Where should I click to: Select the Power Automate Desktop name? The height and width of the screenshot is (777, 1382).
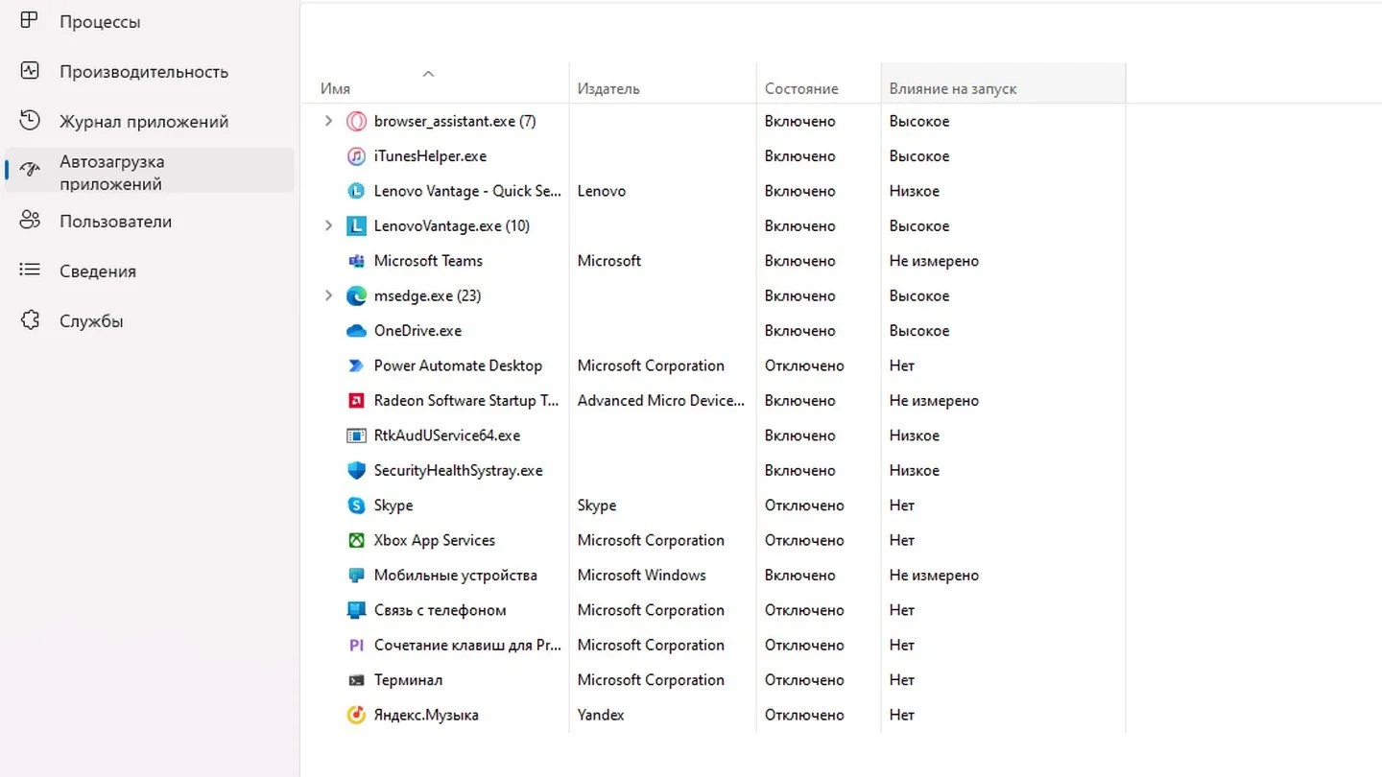pyautogui.click(x=458, y=365)
